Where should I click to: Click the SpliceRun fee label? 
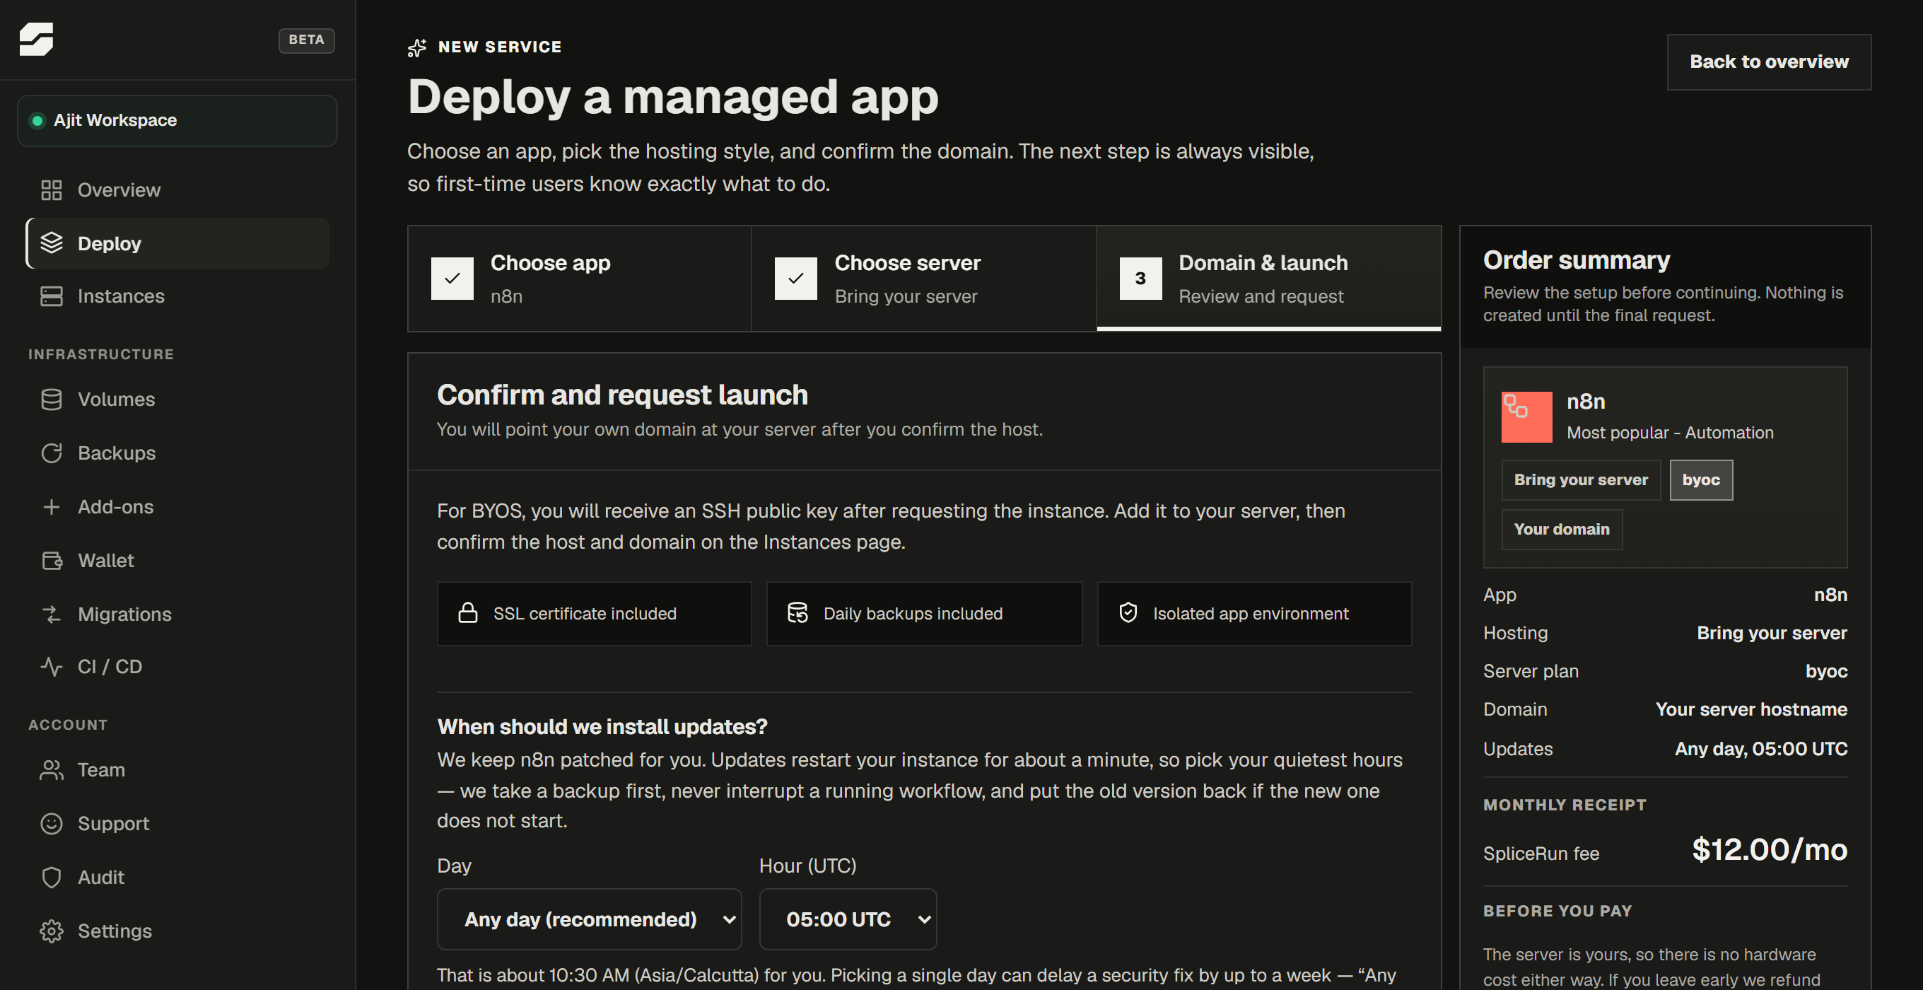coord(1541,854)
